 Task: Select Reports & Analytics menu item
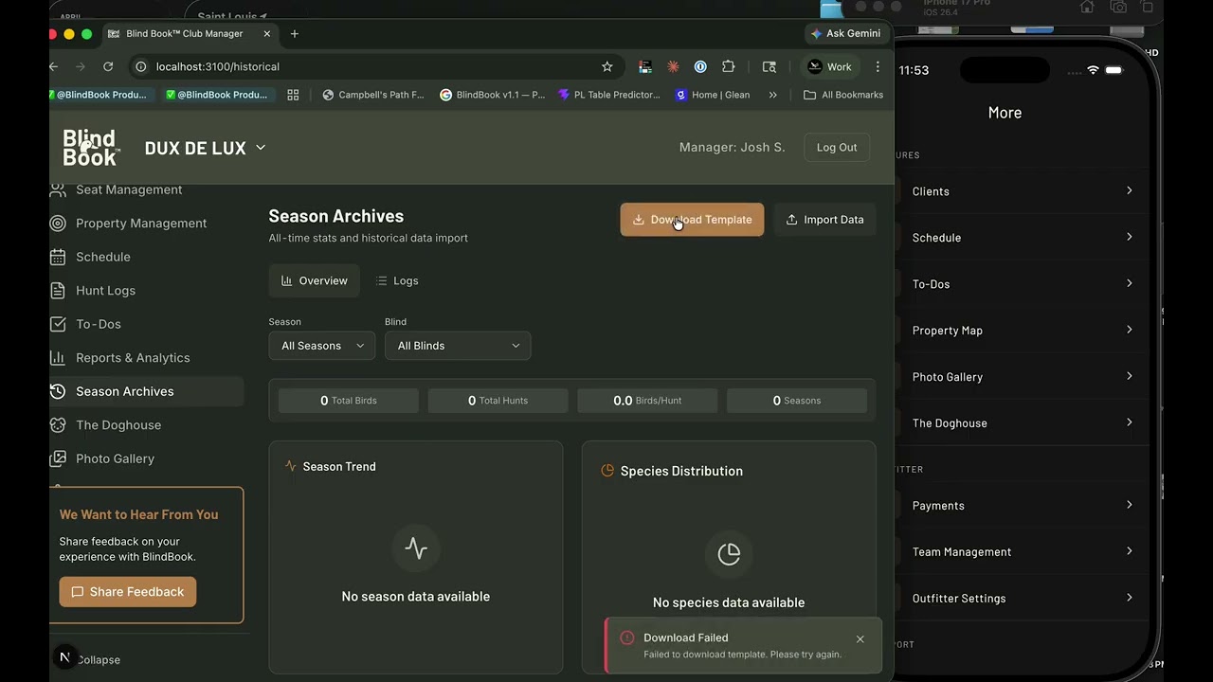147,358
